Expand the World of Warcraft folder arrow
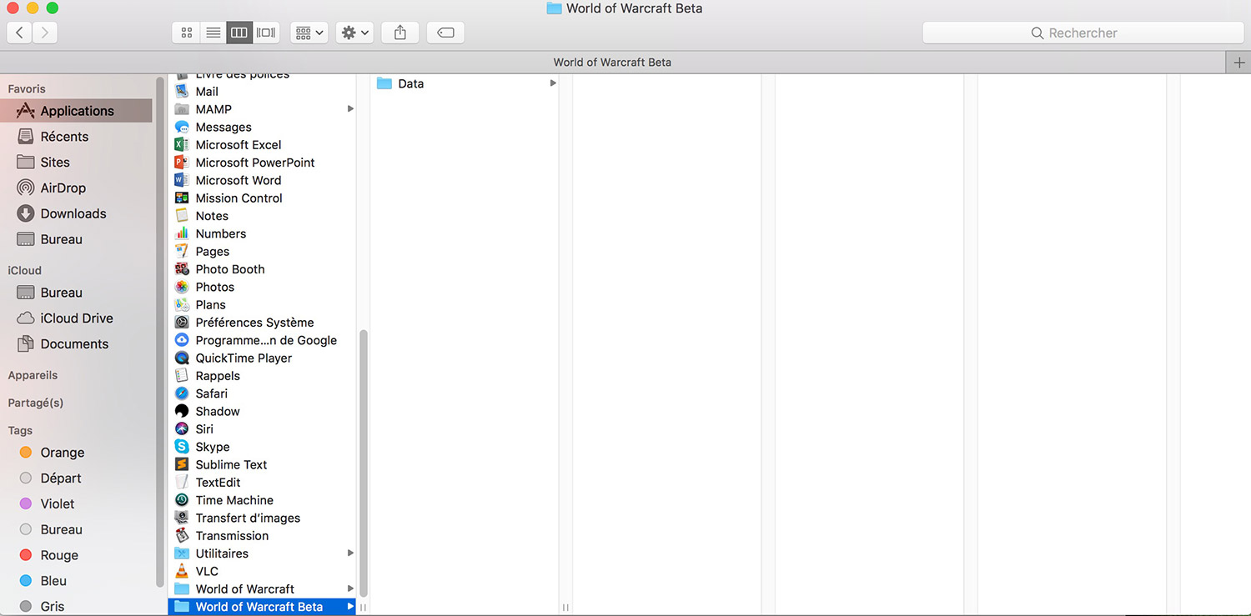 click(x=350, y=589)
